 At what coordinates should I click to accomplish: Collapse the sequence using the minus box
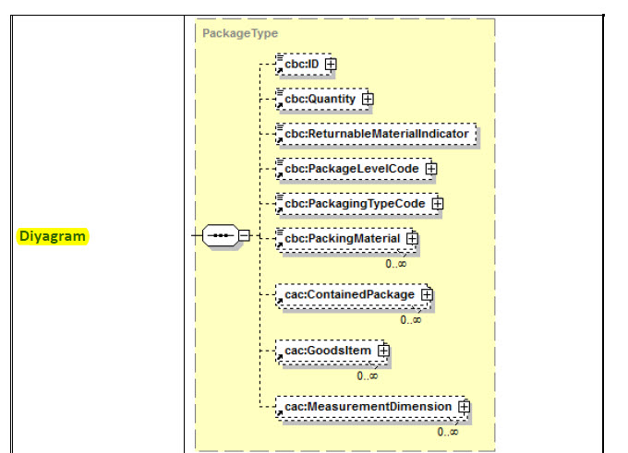tap(244, 236)
